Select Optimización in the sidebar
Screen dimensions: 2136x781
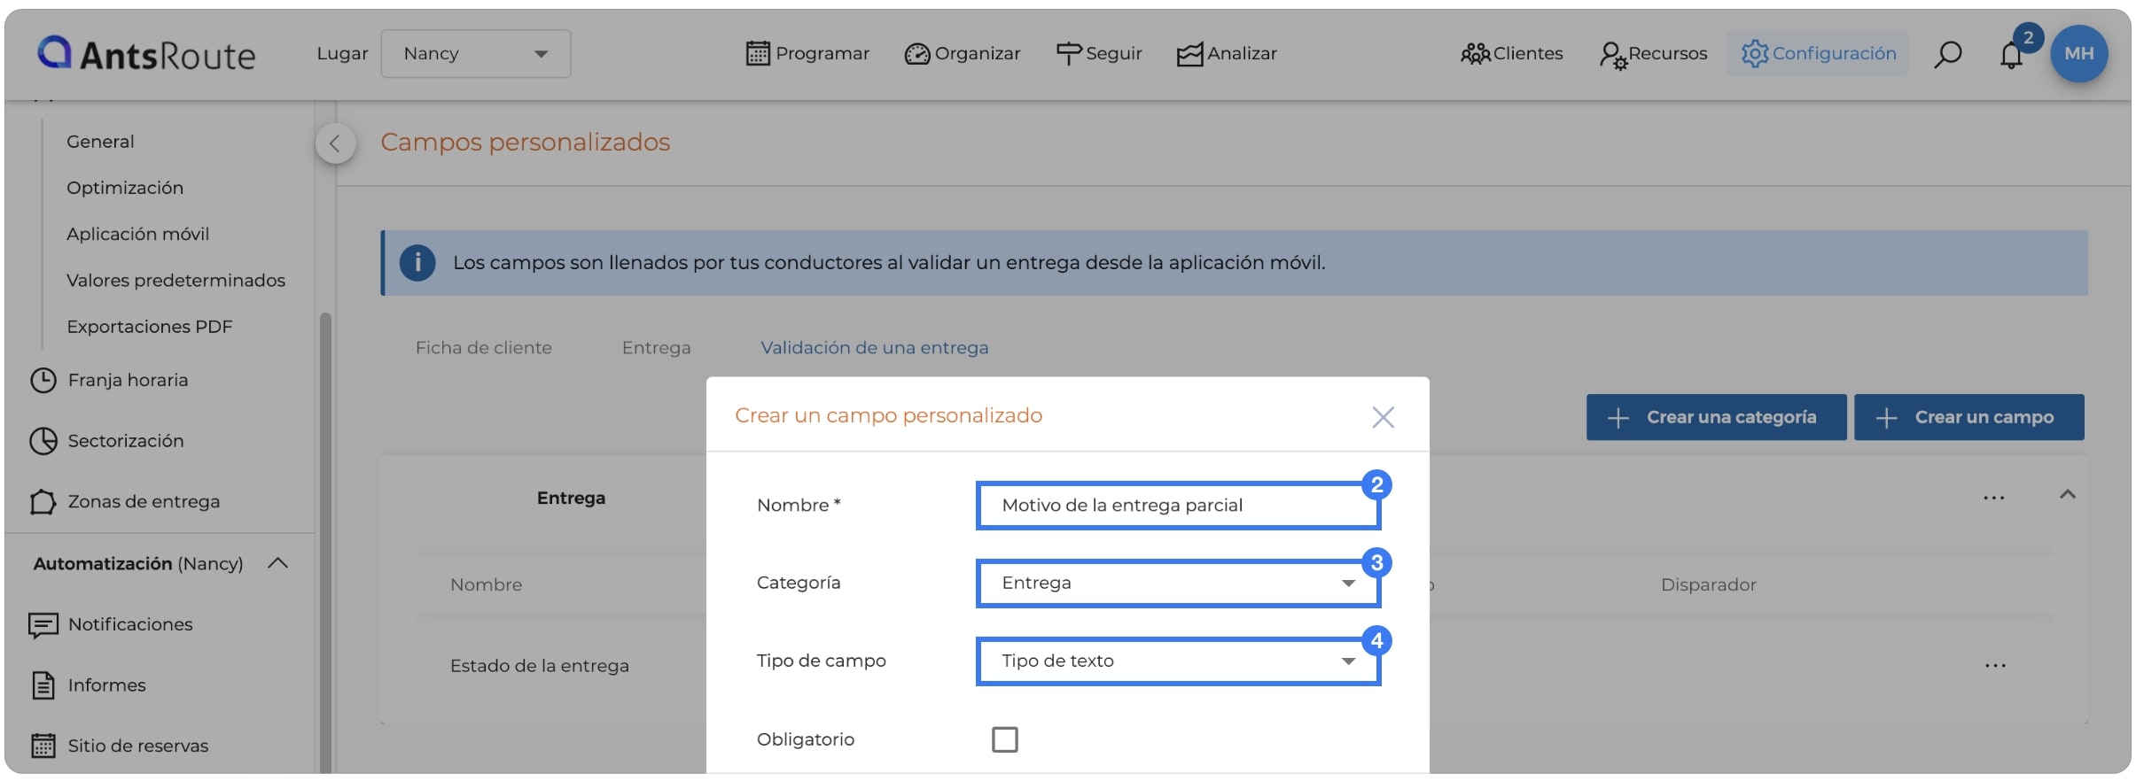(x=125, y=188)
